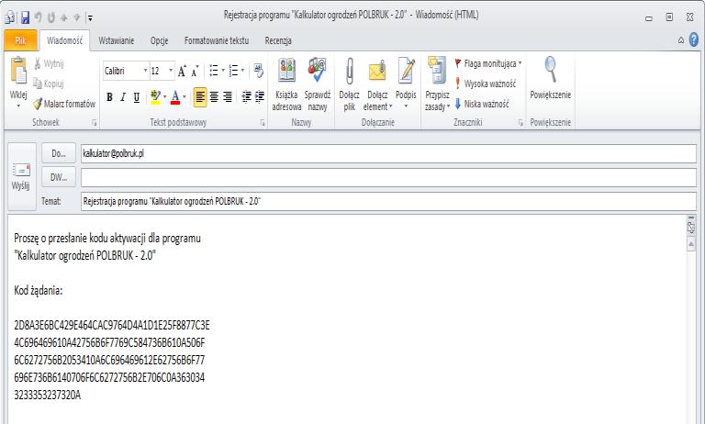Click the decrease font size icon

click(196, 71)
